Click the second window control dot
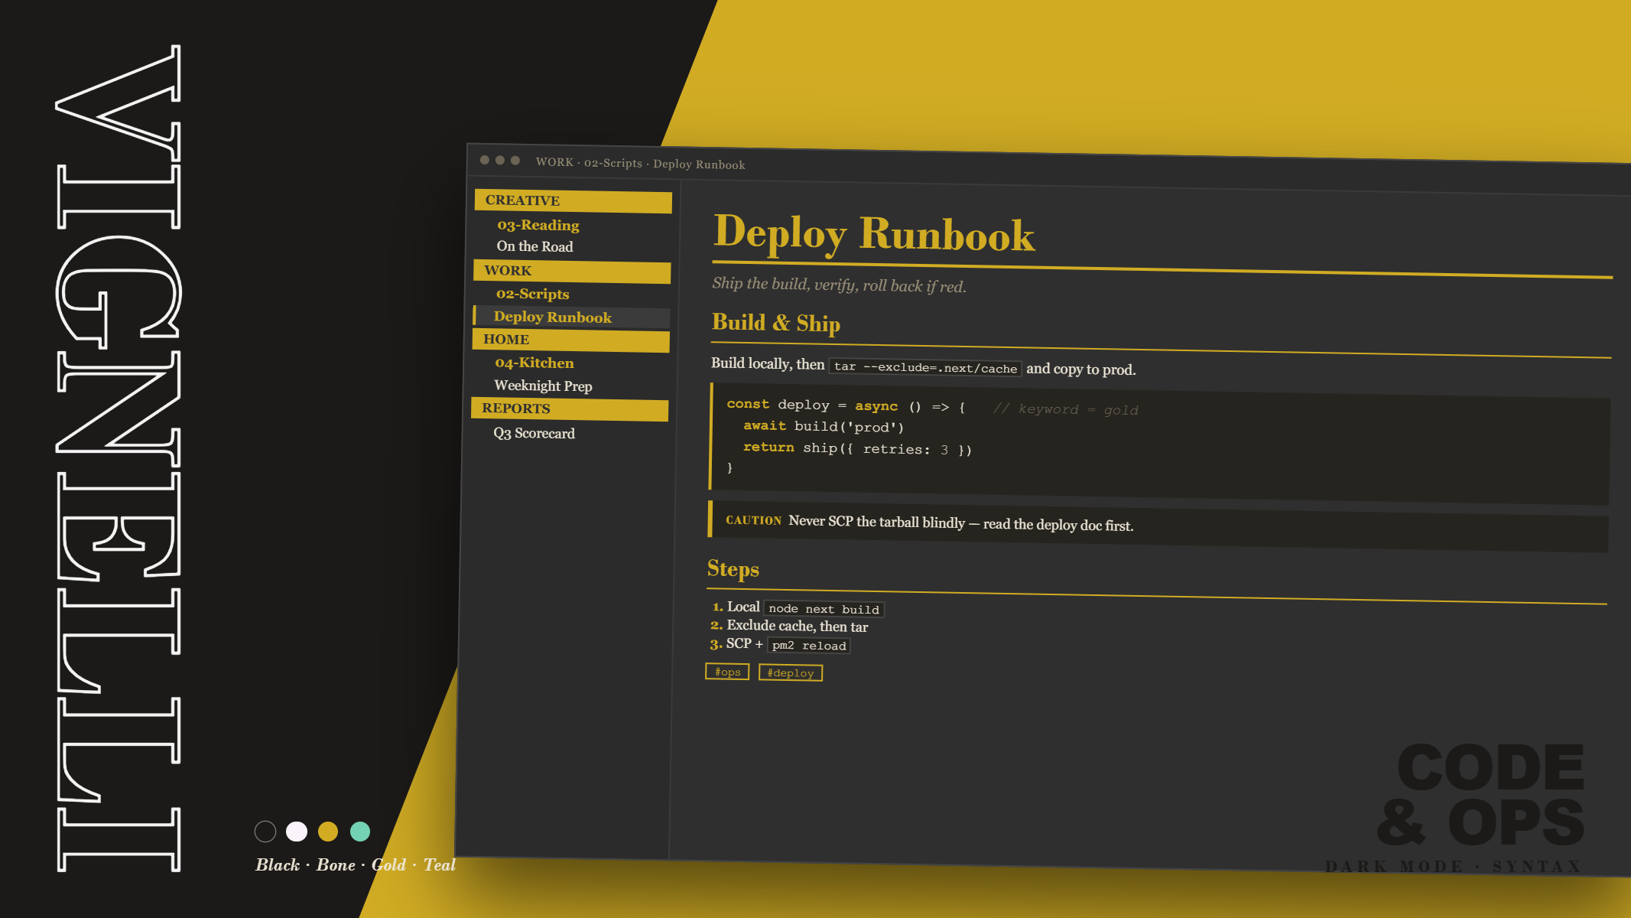The height and width of the screenshot is (918, 1631). pyautogui.click(x=500, y=160)
